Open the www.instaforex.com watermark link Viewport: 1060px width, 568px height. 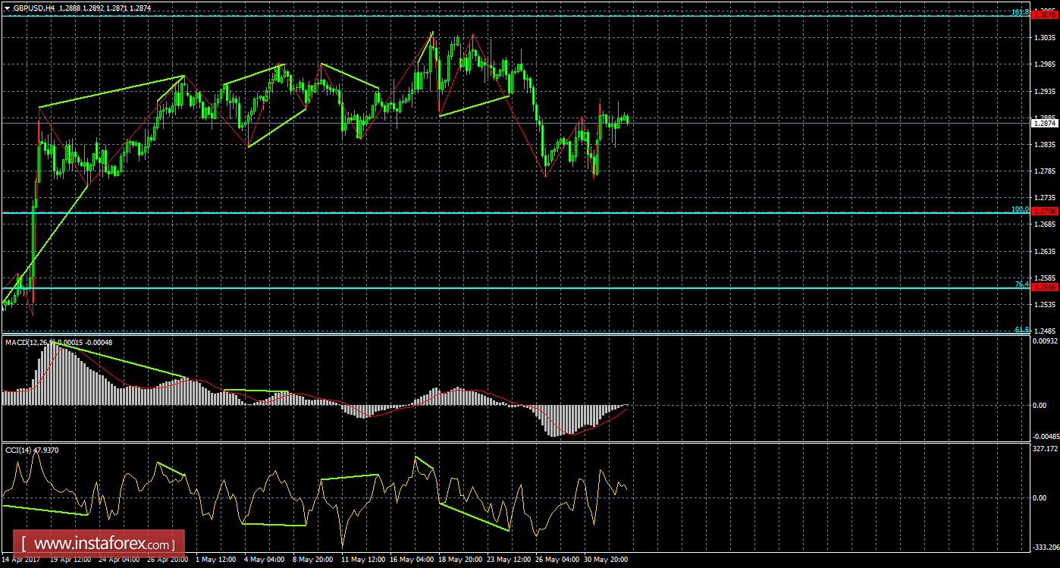tap(102, 544)
